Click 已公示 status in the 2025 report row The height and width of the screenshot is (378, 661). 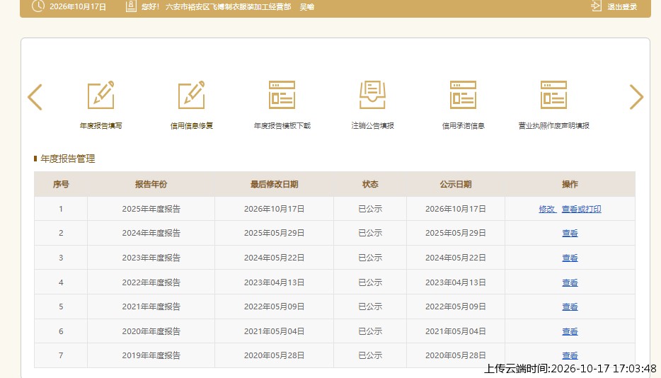pyautogui.click(x=370, y=209)
